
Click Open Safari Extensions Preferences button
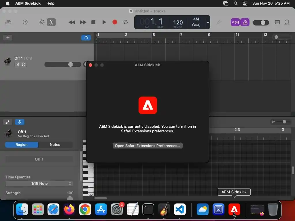(147, 146)
